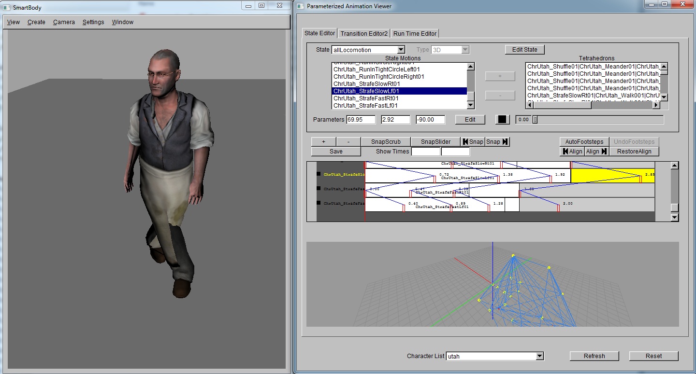Click the 0.00 slider handle next to swatch
Viewport: 696px width, 374px height.
[x=535, y=120]
